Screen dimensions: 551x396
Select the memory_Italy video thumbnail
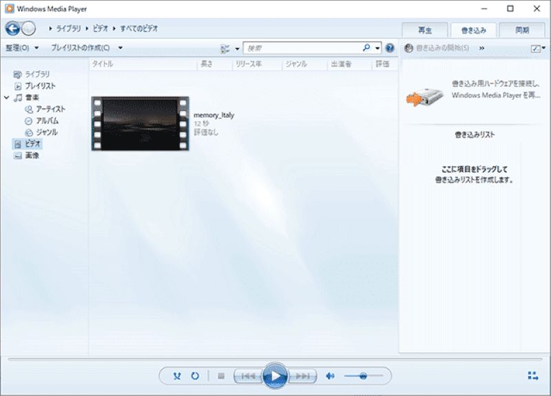click(140, 124)
